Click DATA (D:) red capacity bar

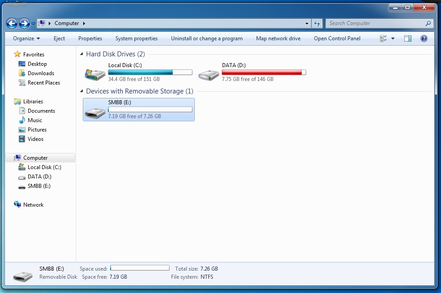coord(264,72)
